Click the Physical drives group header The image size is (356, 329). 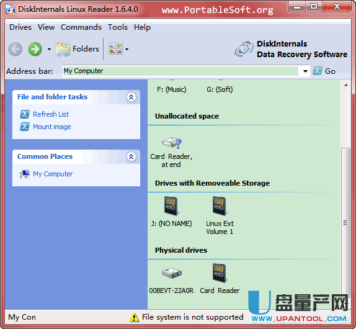click(181, 250)
